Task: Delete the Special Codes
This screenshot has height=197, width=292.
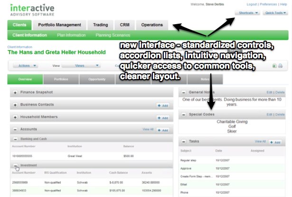Action: tap(280, 115)
